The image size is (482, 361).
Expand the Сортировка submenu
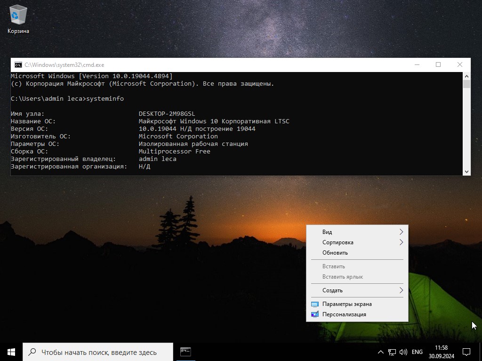pyautogui.click(x=357, y=242)
